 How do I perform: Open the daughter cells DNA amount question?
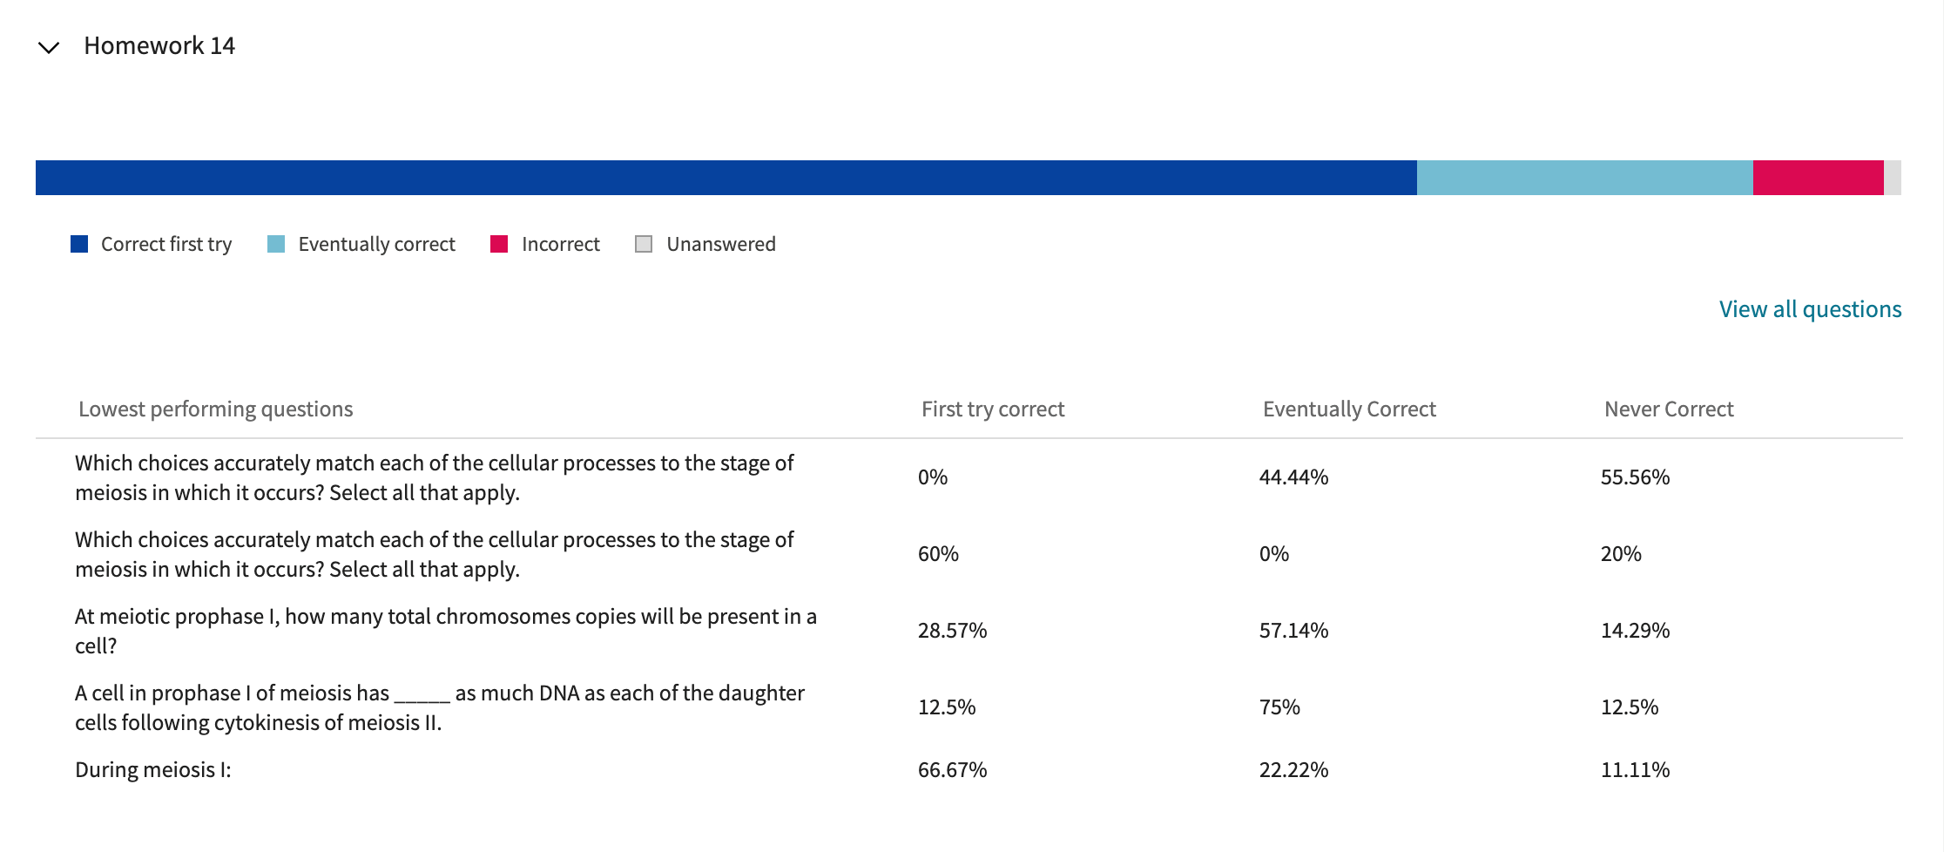tap(439, 707)
